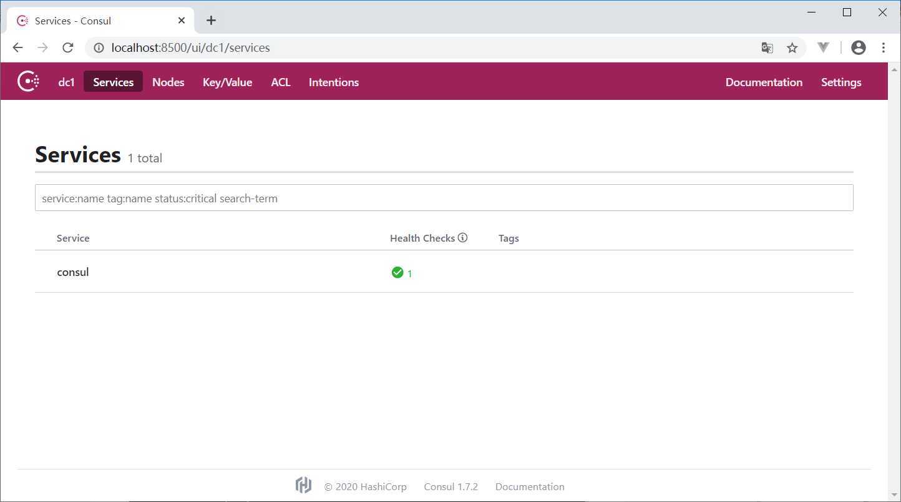Viewport: 901px width, 502px height.
Task: Click the HashiCorp logo in footer
Action: 303,485
